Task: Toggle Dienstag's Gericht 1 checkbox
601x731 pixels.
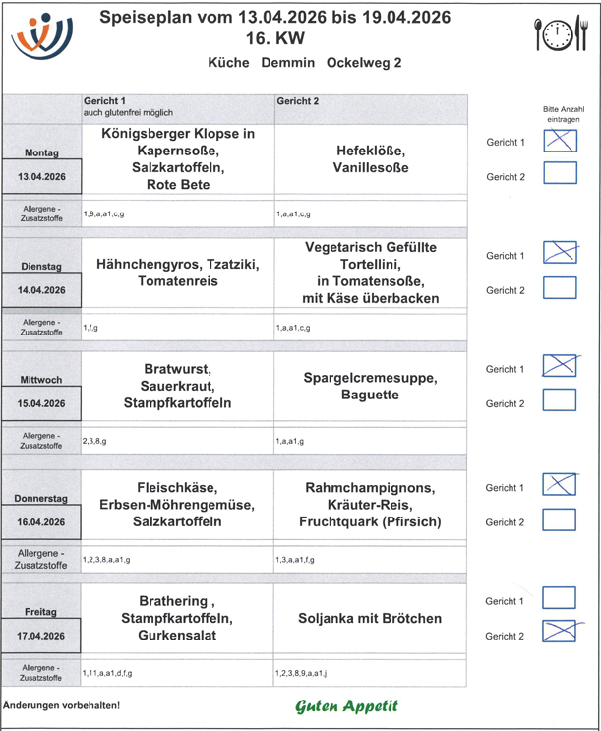Action: pyautogui.click(x=560, y=253)
